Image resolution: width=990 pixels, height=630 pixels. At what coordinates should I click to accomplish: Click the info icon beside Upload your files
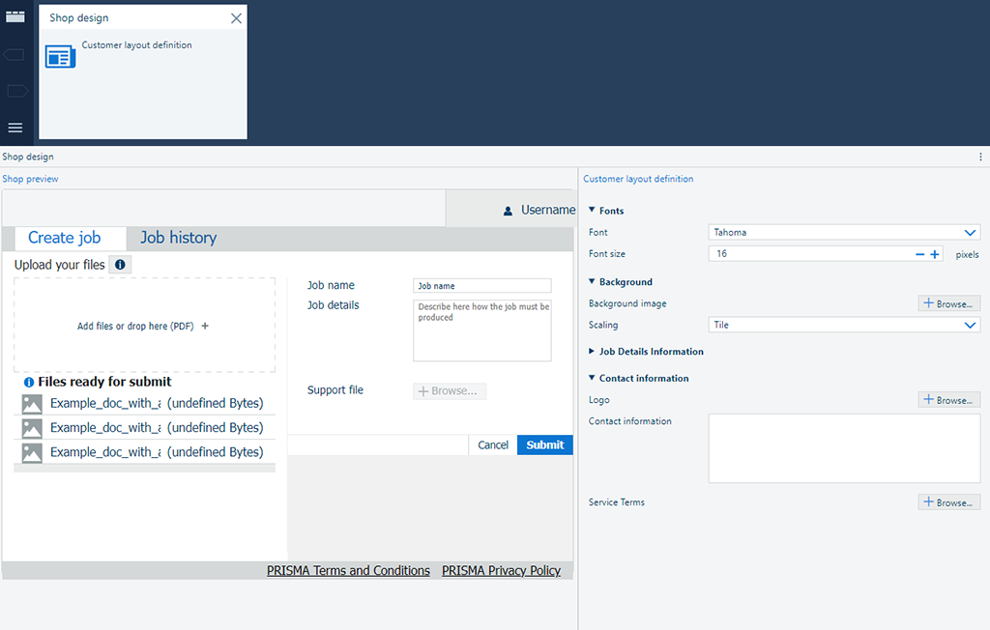click(120, 265)
